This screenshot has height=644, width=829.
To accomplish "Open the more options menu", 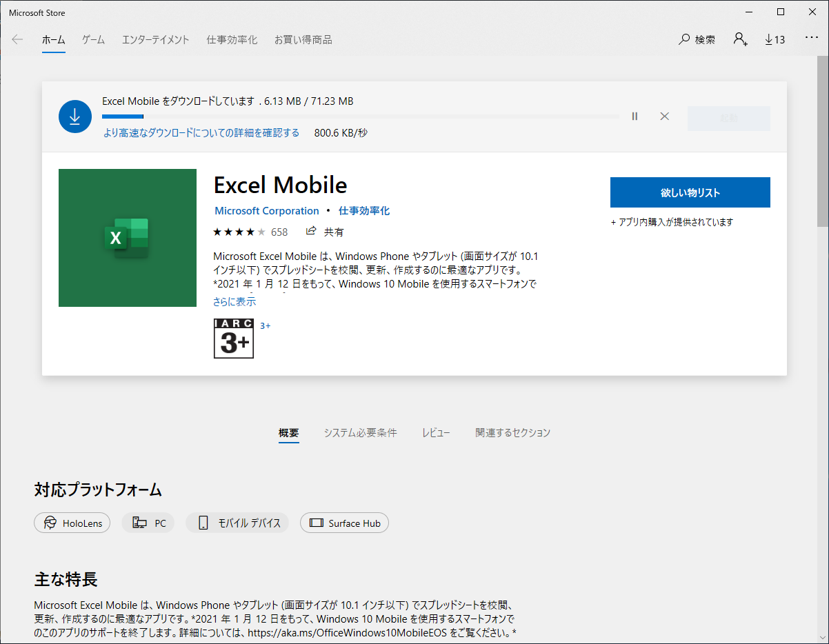I will [811, 38].
